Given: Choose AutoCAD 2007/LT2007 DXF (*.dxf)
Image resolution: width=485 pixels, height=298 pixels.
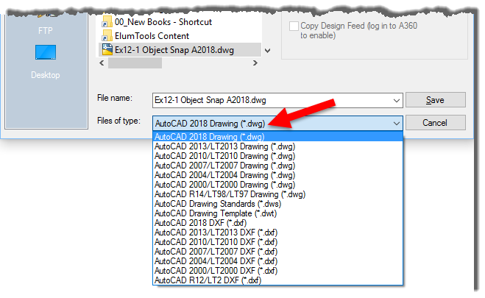Looking at the screenshot, I should click(277, 252).
